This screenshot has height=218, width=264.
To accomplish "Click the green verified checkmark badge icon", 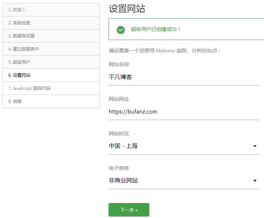I will click(121, 30).
